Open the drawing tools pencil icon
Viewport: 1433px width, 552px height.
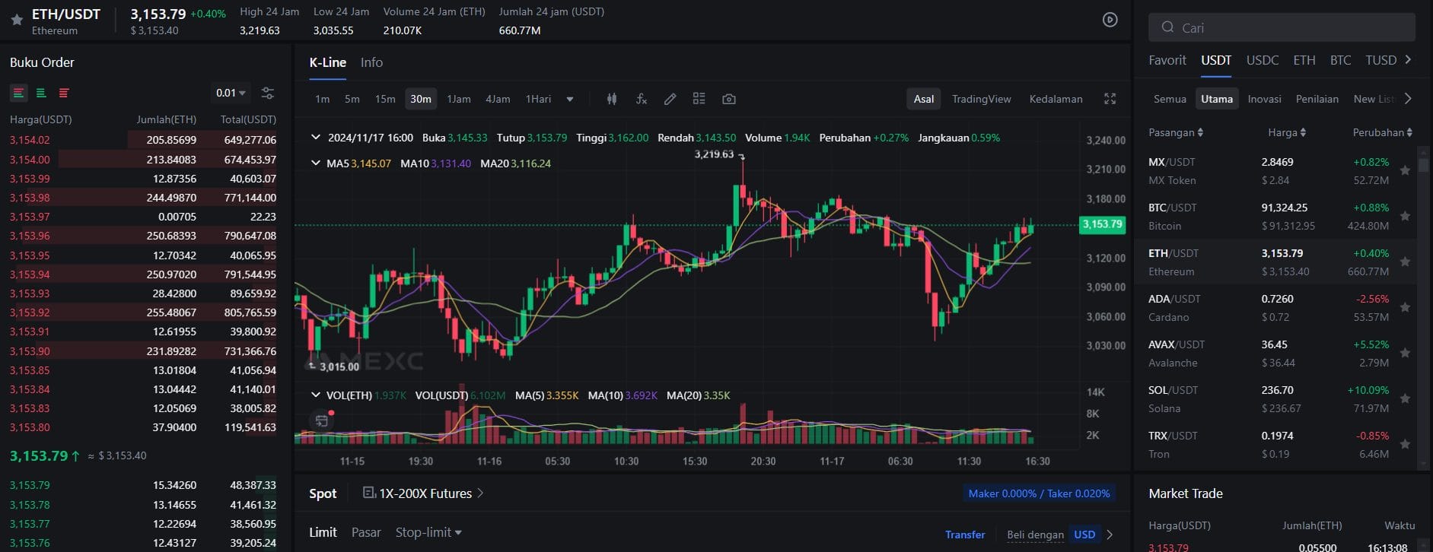coord(670,99)
